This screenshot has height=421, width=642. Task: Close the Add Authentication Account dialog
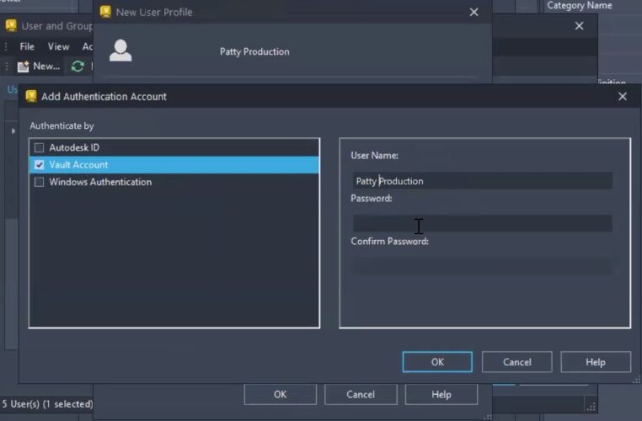pos(623,97)
